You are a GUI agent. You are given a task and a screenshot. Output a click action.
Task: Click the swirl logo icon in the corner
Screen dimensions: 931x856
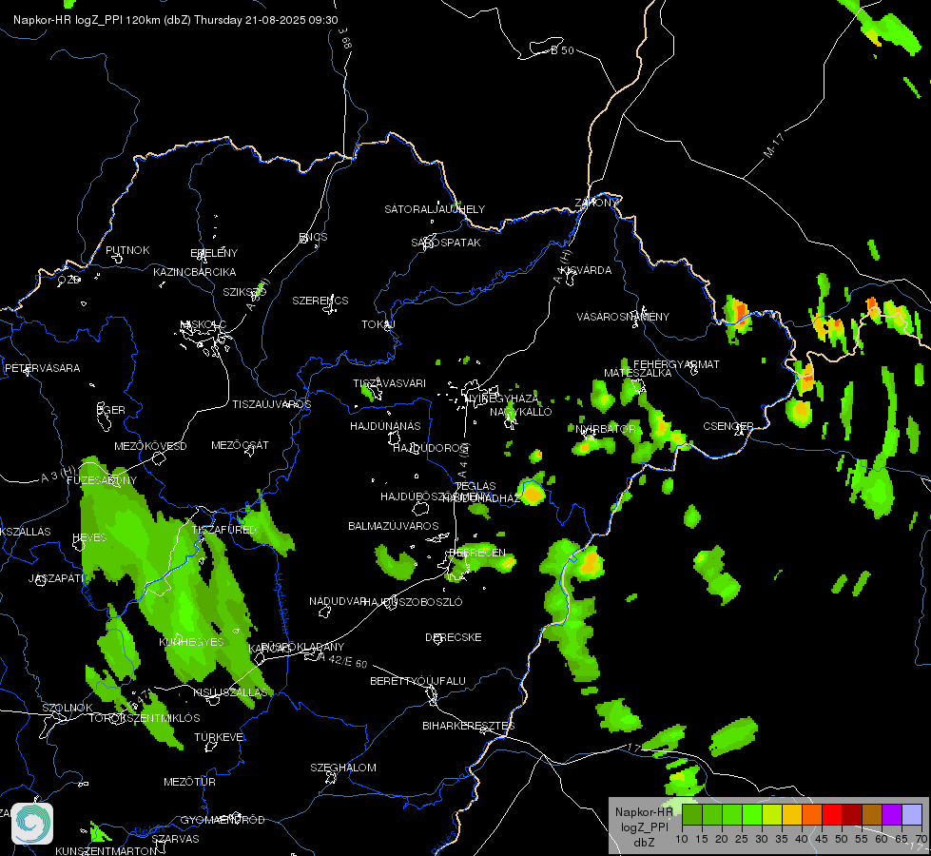click(x=32, y=824)
